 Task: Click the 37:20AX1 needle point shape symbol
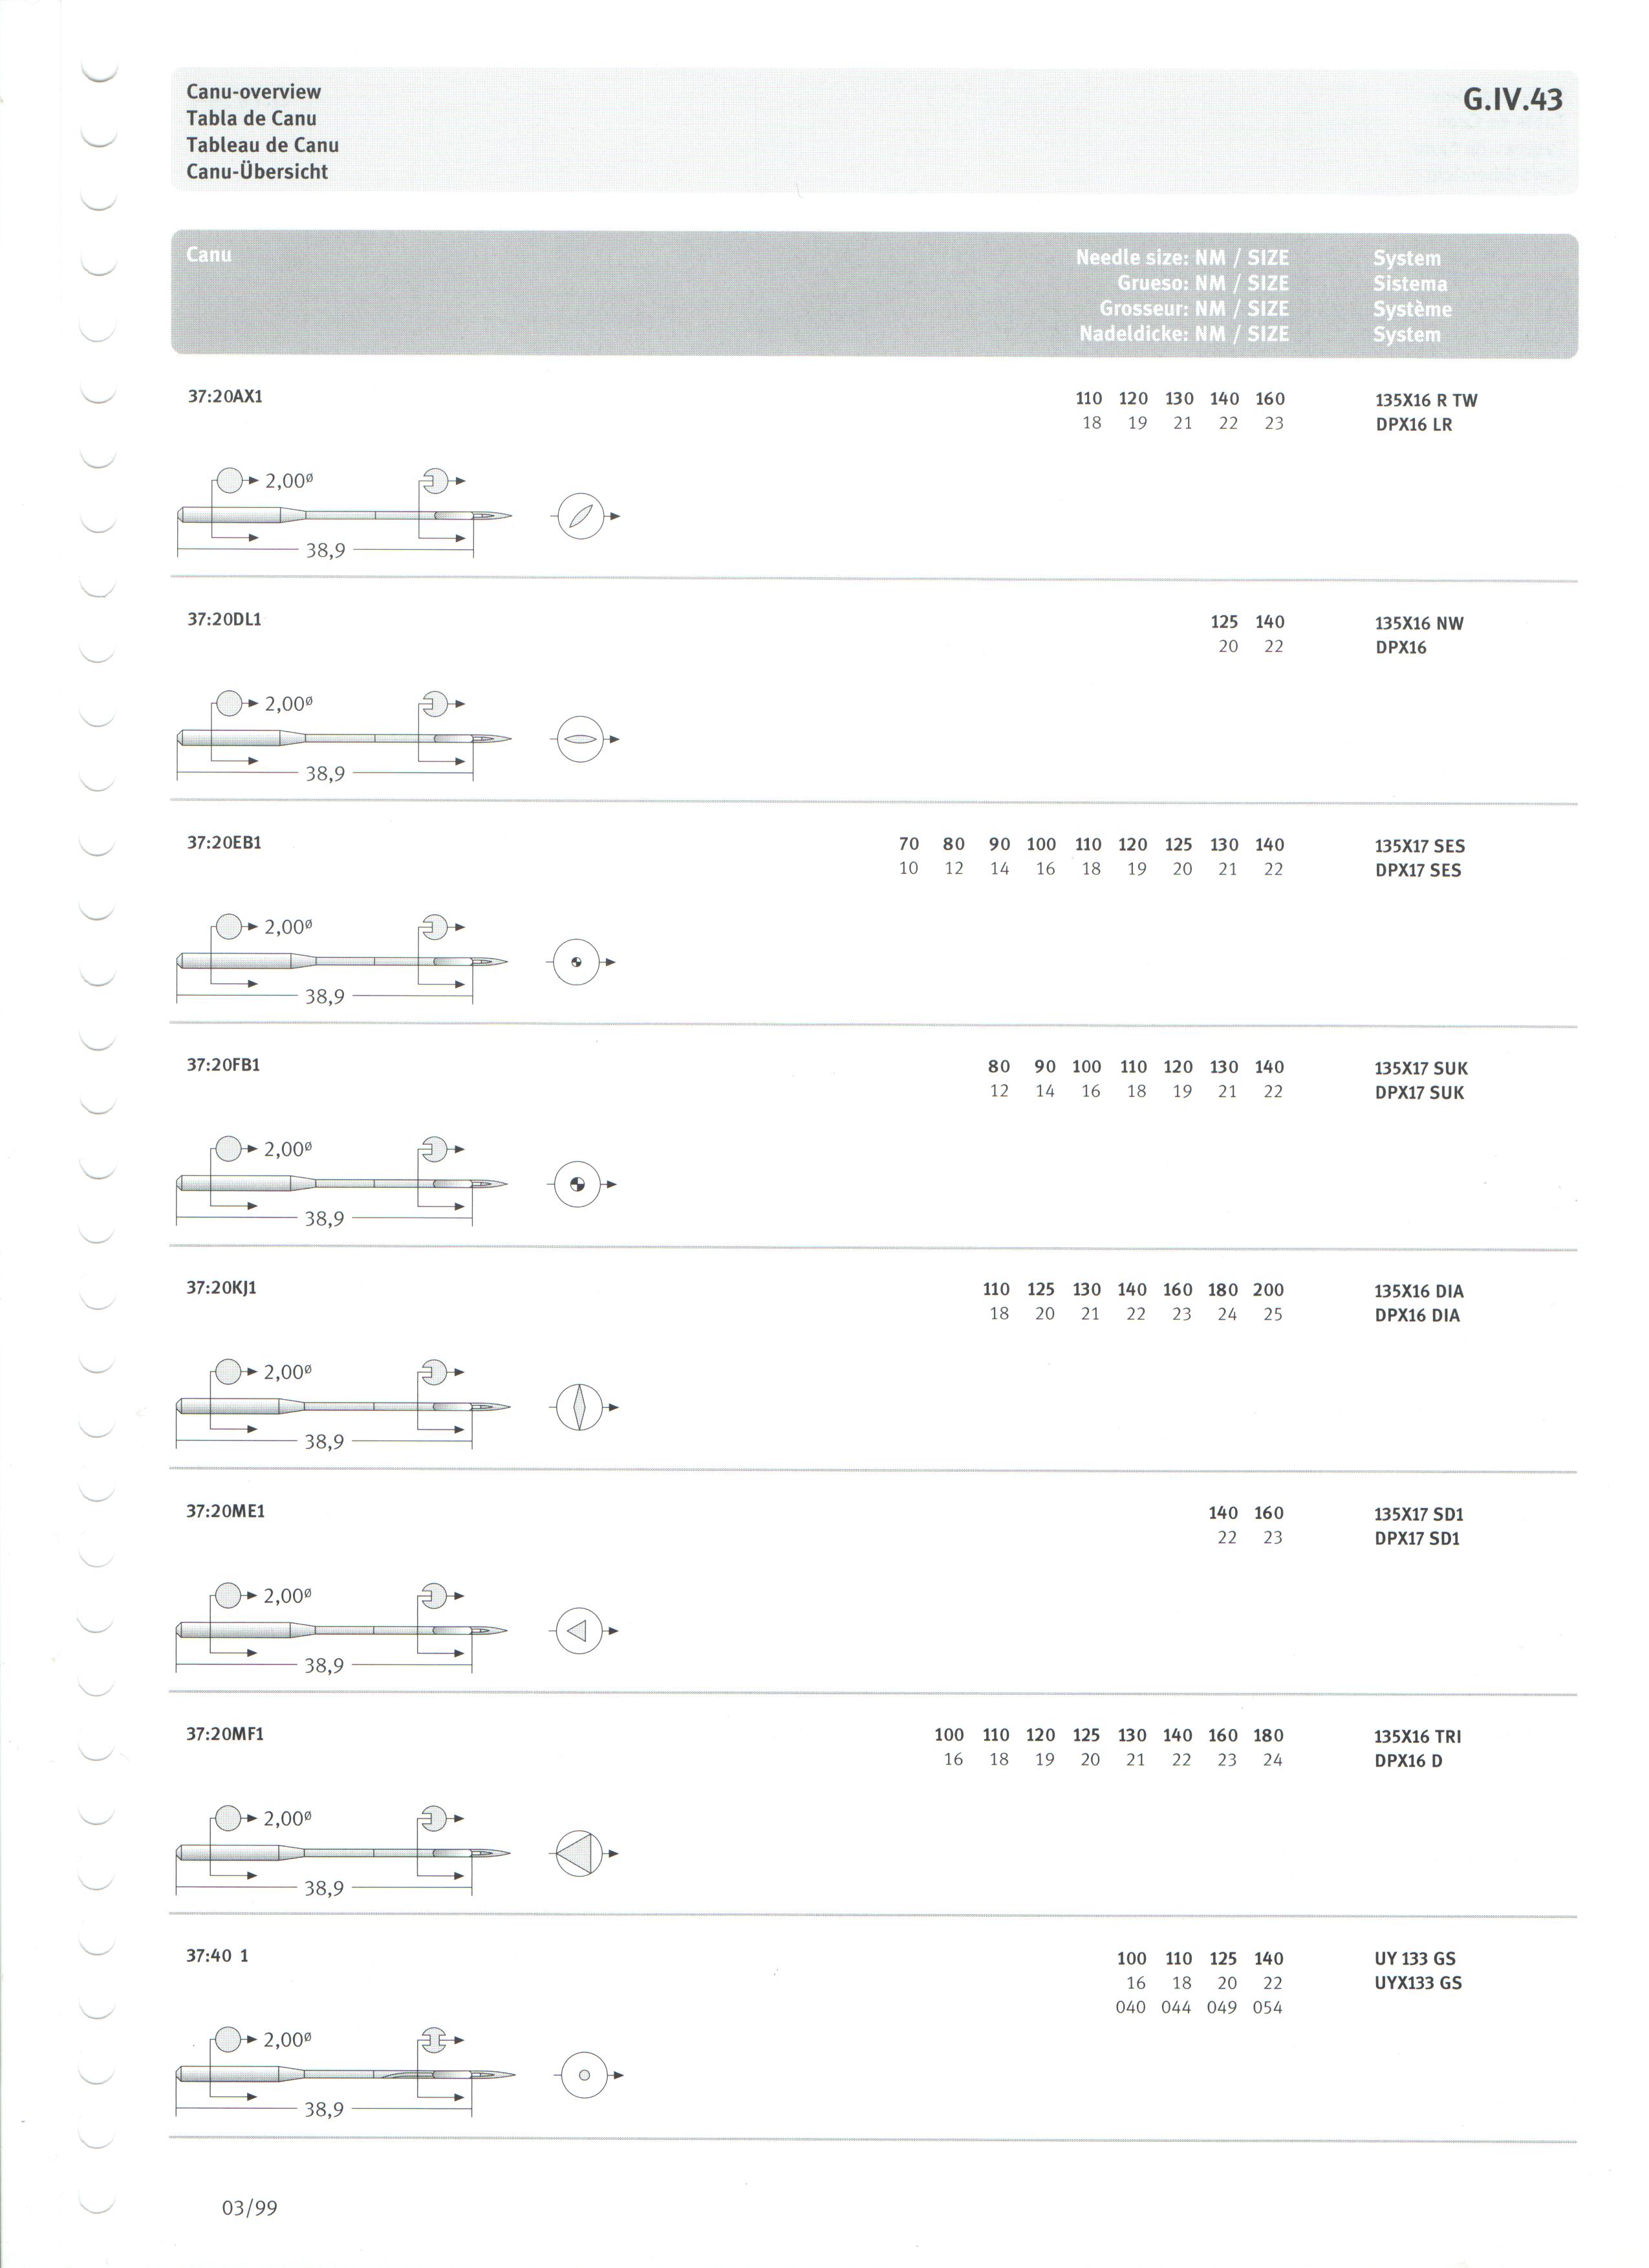click(583, 516)
